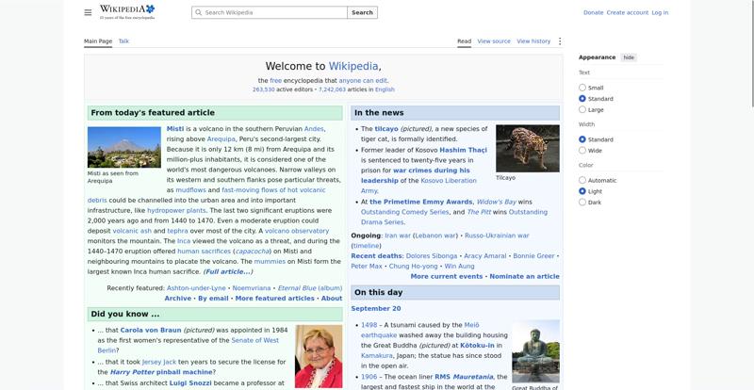The height and width of the screenshot is (390, 754).
Task: Open the Russo-Ukrainian war link
Action: (x=497, y=236)
